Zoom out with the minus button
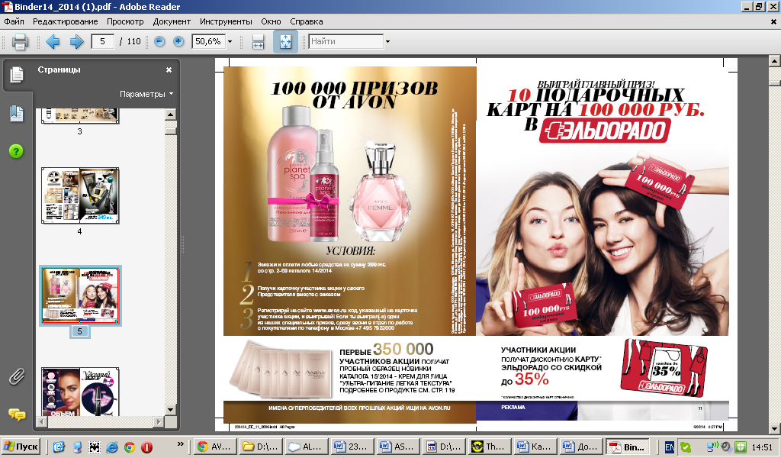Screen dimensions: 781x458 tap(159, 41)
